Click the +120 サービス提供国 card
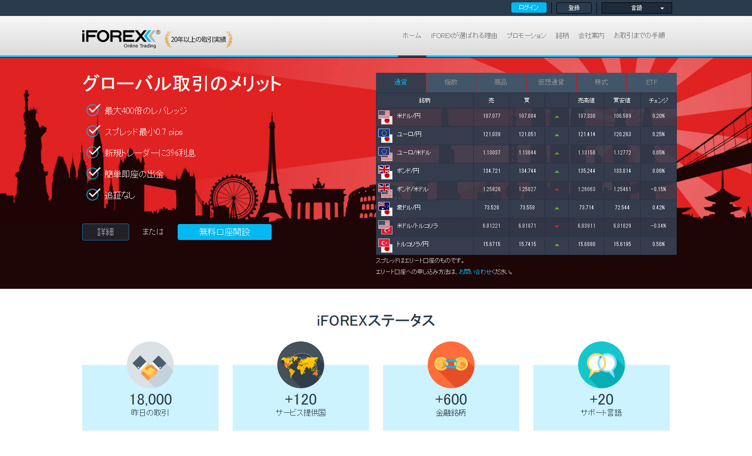Viewport: 752px width, 456px height. click(301, 398)
